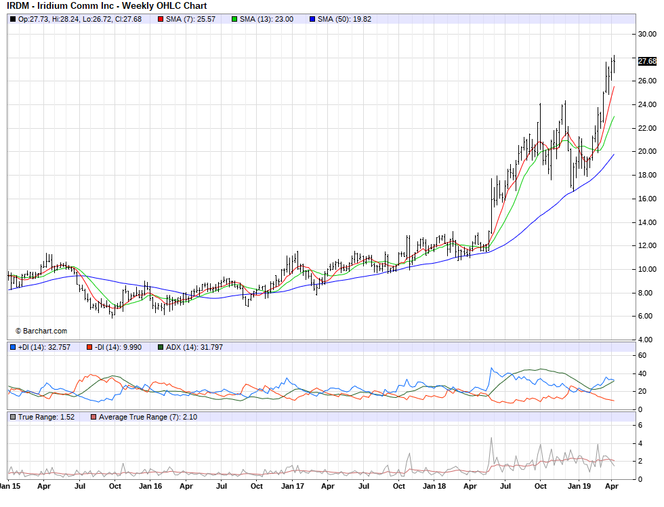664x507 pixels.
Task: Select the 'ADX (14): 31.797' legend text
Action: (x=194, y=347)
